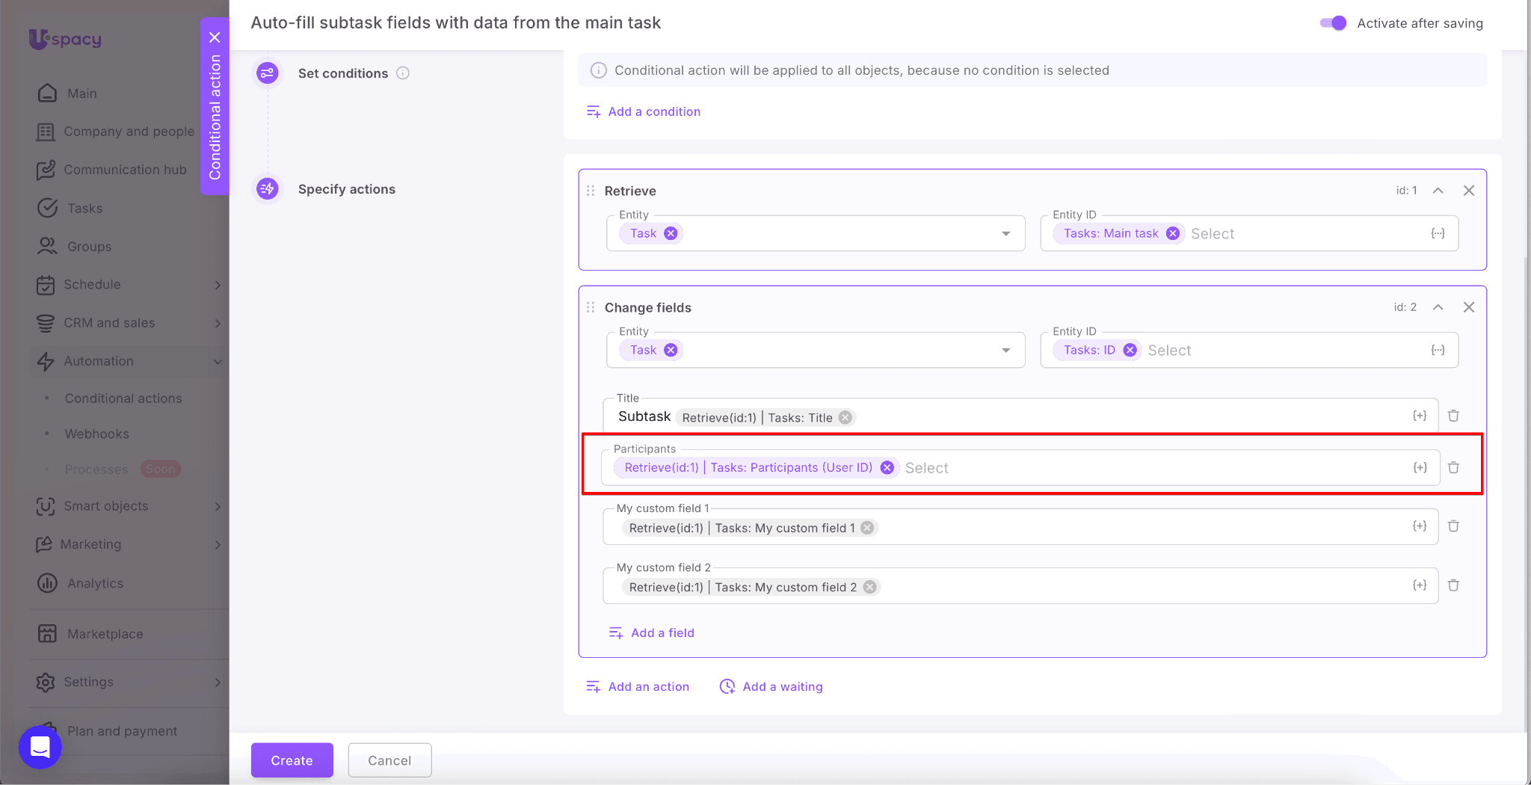Image resolution: width=1531 pixels, height=785 pixels.
Task: Click info icon next to Set conditions
Action: point(403,73)
